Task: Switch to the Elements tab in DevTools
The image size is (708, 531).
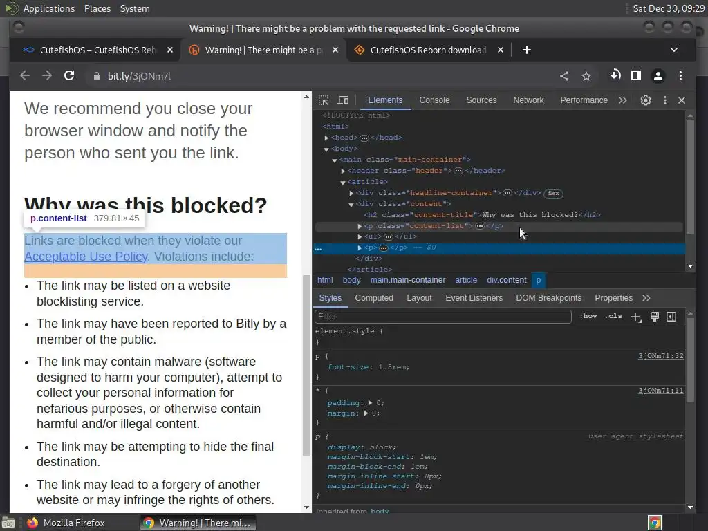Action: pyautogui.click(x=385, y=100)
